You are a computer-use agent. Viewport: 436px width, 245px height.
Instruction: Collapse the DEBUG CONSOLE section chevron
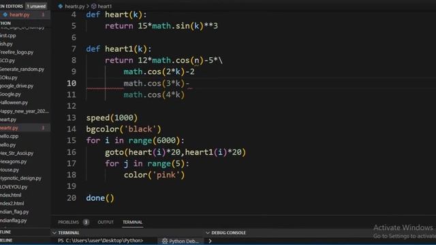point(208,233)
